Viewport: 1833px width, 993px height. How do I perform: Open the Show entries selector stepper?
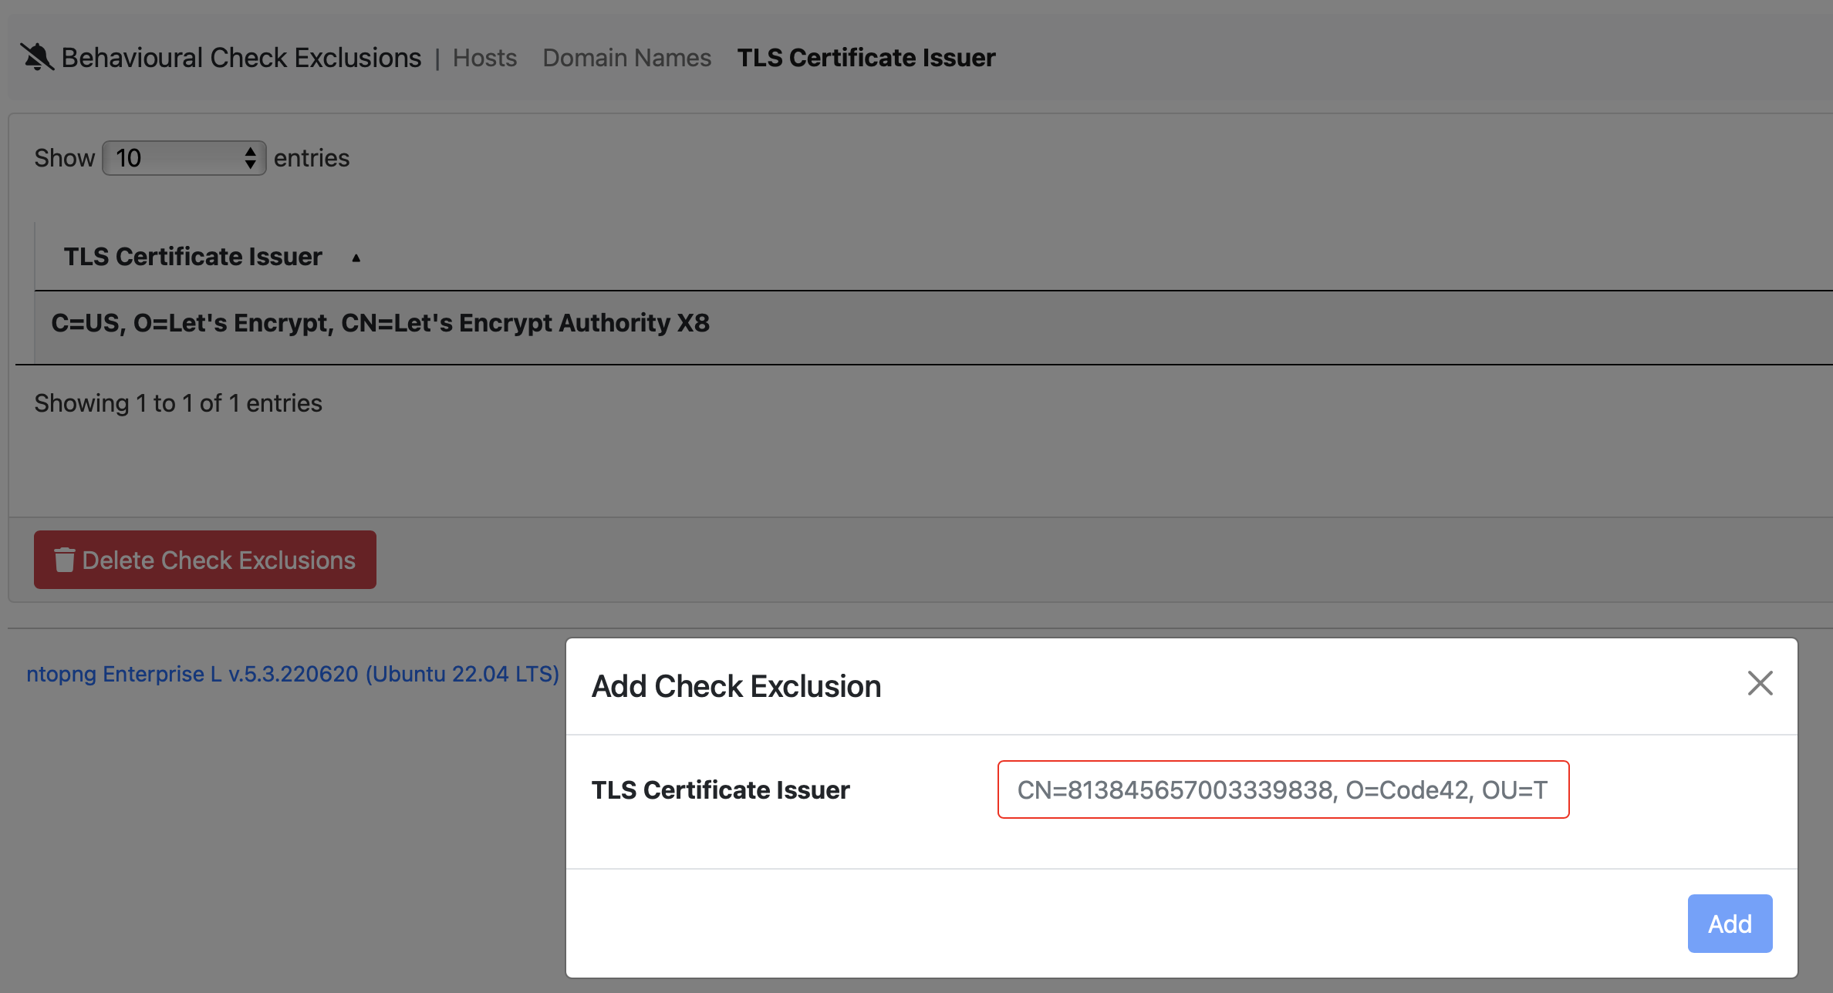250,157
